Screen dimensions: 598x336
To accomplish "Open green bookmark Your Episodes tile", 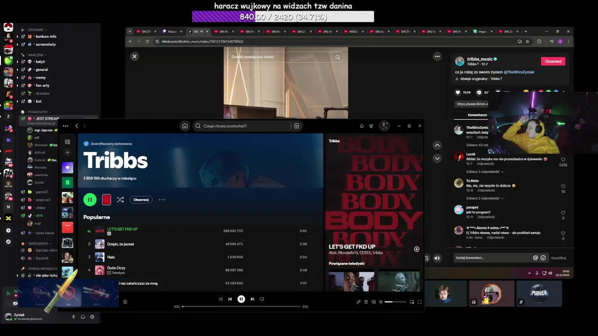I will tap(67, 182).
